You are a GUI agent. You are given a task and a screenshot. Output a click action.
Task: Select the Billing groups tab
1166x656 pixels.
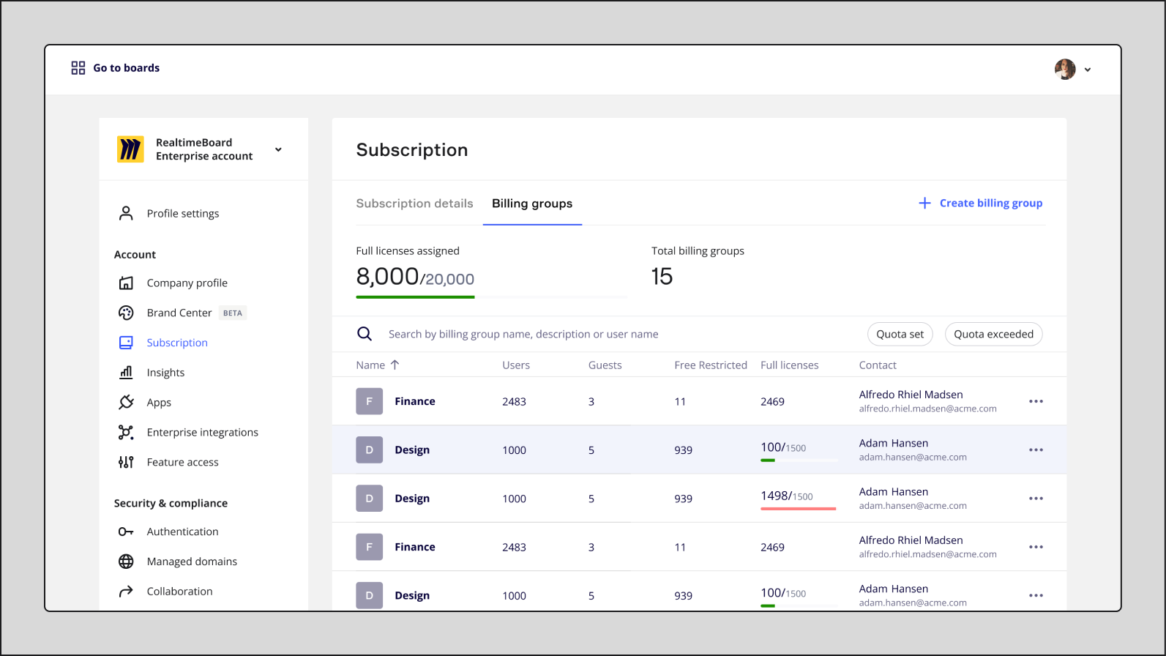pos(532,204)
